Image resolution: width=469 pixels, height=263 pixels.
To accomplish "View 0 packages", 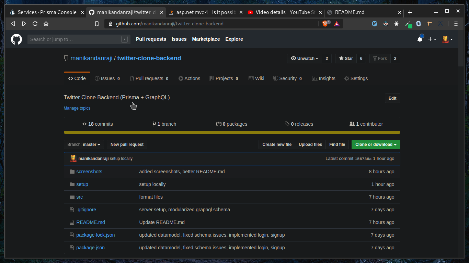I will click(x=232, y=124).
